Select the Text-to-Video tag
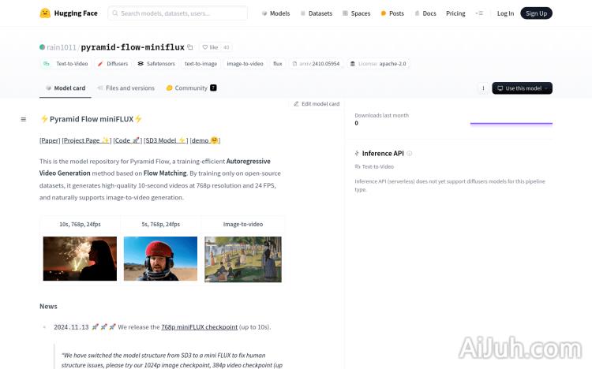 coord(66,63)
